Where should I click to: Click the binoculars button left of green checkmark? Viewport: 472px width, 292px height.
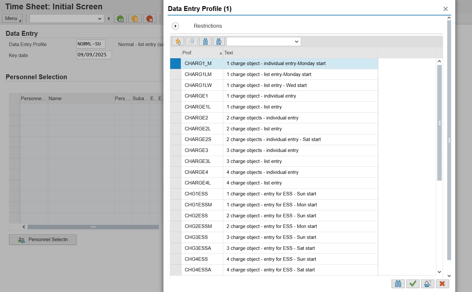point(398,284)
